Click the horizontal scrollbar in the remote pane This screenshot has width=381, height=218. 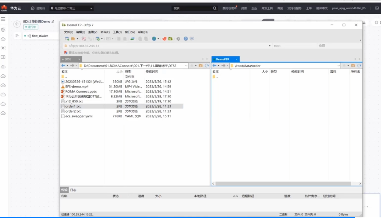coord(284,184)
